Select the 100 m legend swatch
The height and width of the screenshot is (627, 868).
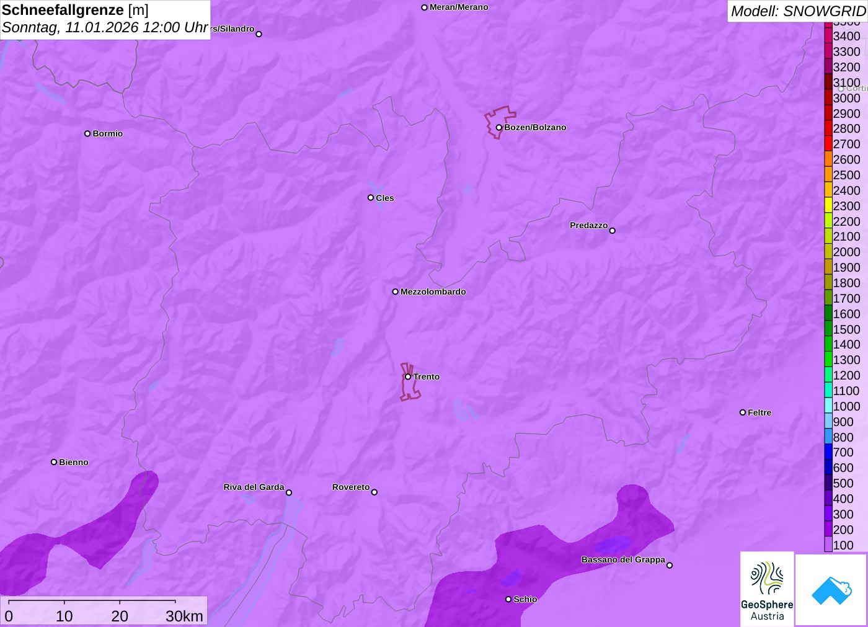[828, 545]
